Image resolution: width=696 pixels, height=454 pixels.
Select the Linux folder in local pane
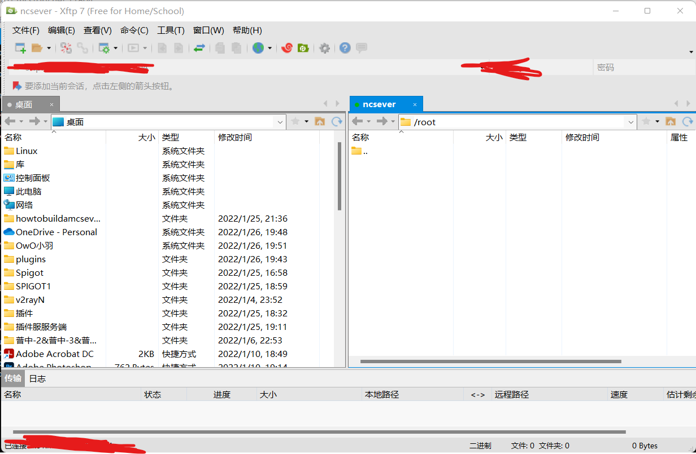point(27,151)
